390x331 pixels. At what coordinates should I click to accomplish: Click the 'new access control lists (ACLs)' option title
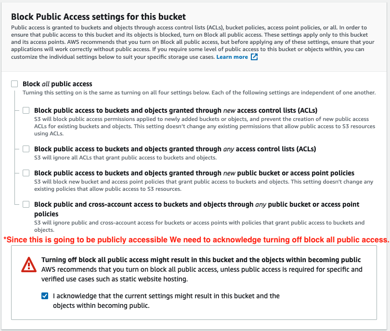(x=176, y=110)
